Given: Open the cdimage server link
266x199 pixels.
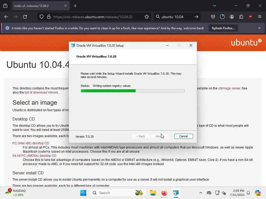Looking at the screenshot, I should tap(229, 88).
